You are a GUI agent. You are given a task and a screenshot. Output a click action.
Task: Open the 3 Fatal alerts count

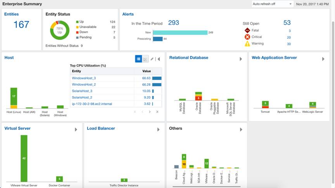click(x=290, y=31)
